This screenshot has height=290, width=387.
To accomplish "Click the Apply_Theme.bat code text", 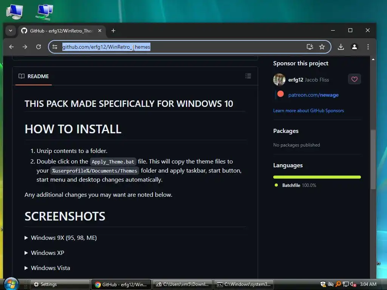I will pyautogui.click(x=113, y=162).
